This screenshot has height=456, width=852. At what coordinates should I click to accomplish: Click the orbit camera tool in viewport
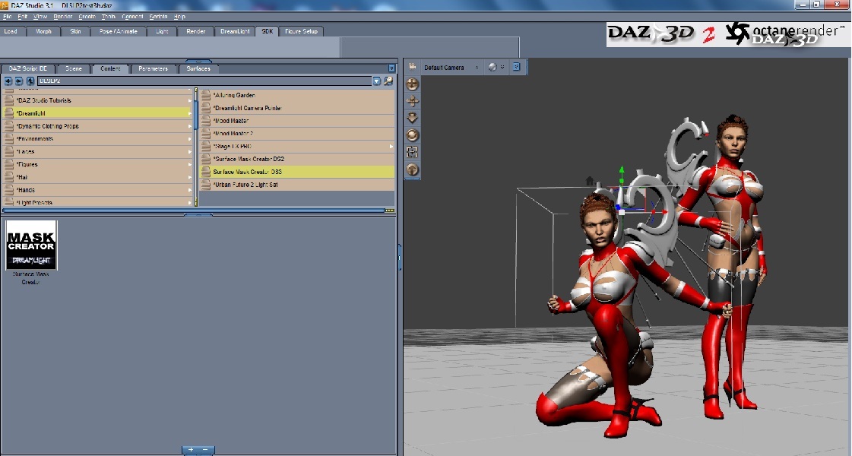click(x=413, y=84)
